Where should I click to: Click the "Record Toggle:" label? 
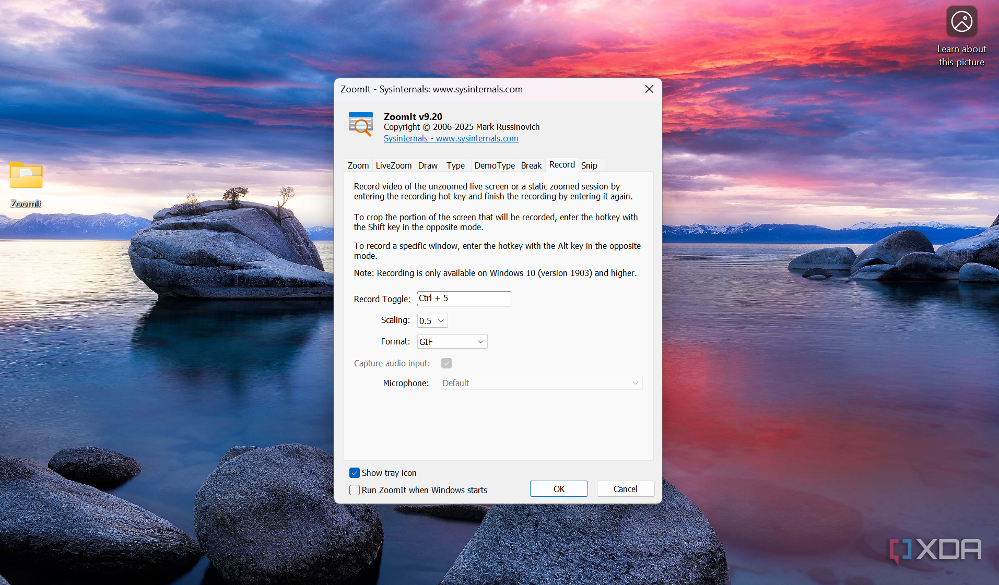coord(382,299)
